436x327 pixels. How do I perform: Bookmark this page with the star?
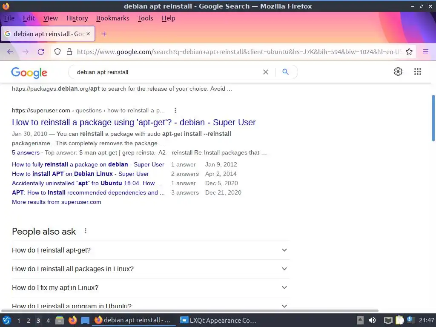[x=409, y=52]
